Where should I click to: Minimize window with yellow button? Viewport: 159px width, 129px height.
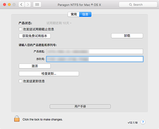[x=9, y=4]
